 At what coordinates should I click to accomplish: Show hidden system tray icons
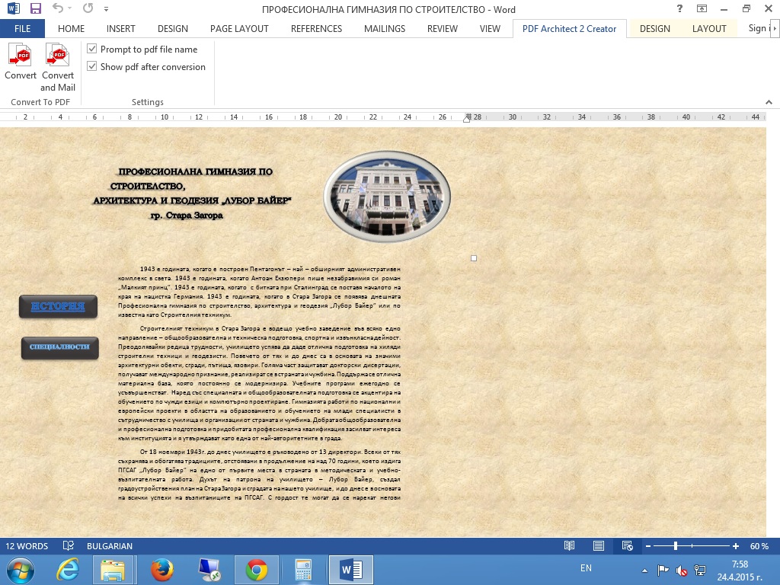pos(645,569)
